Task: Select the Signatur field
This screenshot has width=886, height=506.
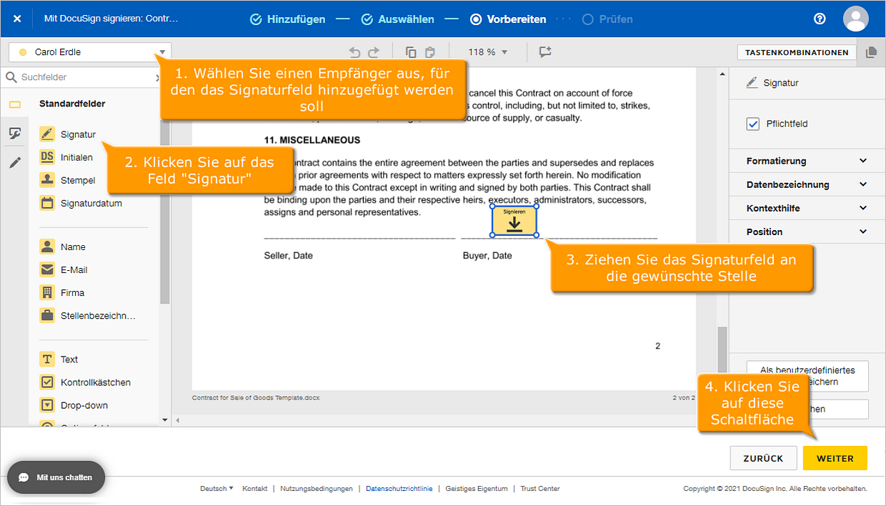Action: pos(68,134)
